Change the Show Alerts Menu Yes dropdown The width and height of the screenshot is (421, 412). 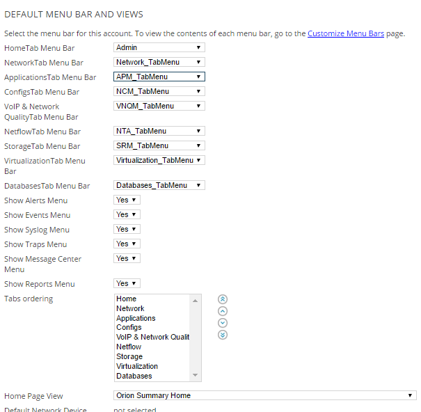point(127,200)
